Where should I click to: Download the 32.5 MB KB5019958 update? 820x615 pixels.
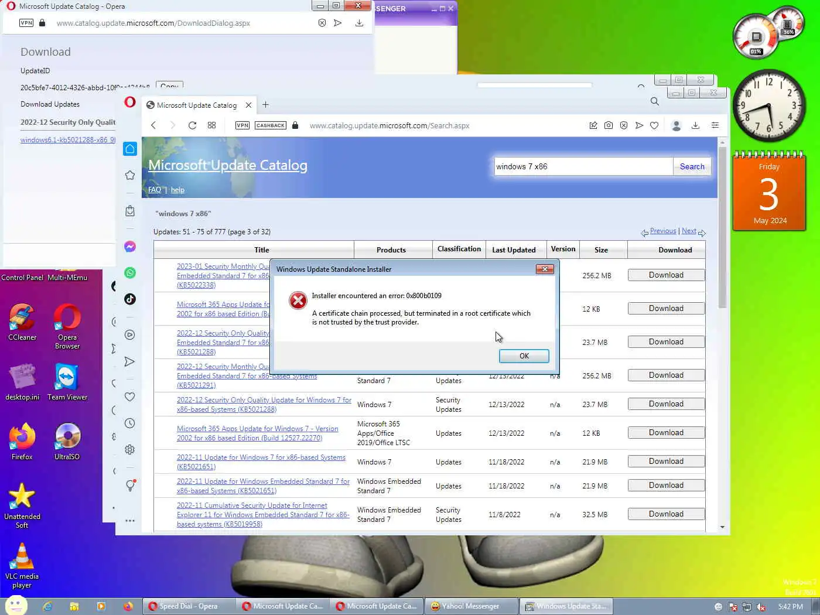pos(666,514)
